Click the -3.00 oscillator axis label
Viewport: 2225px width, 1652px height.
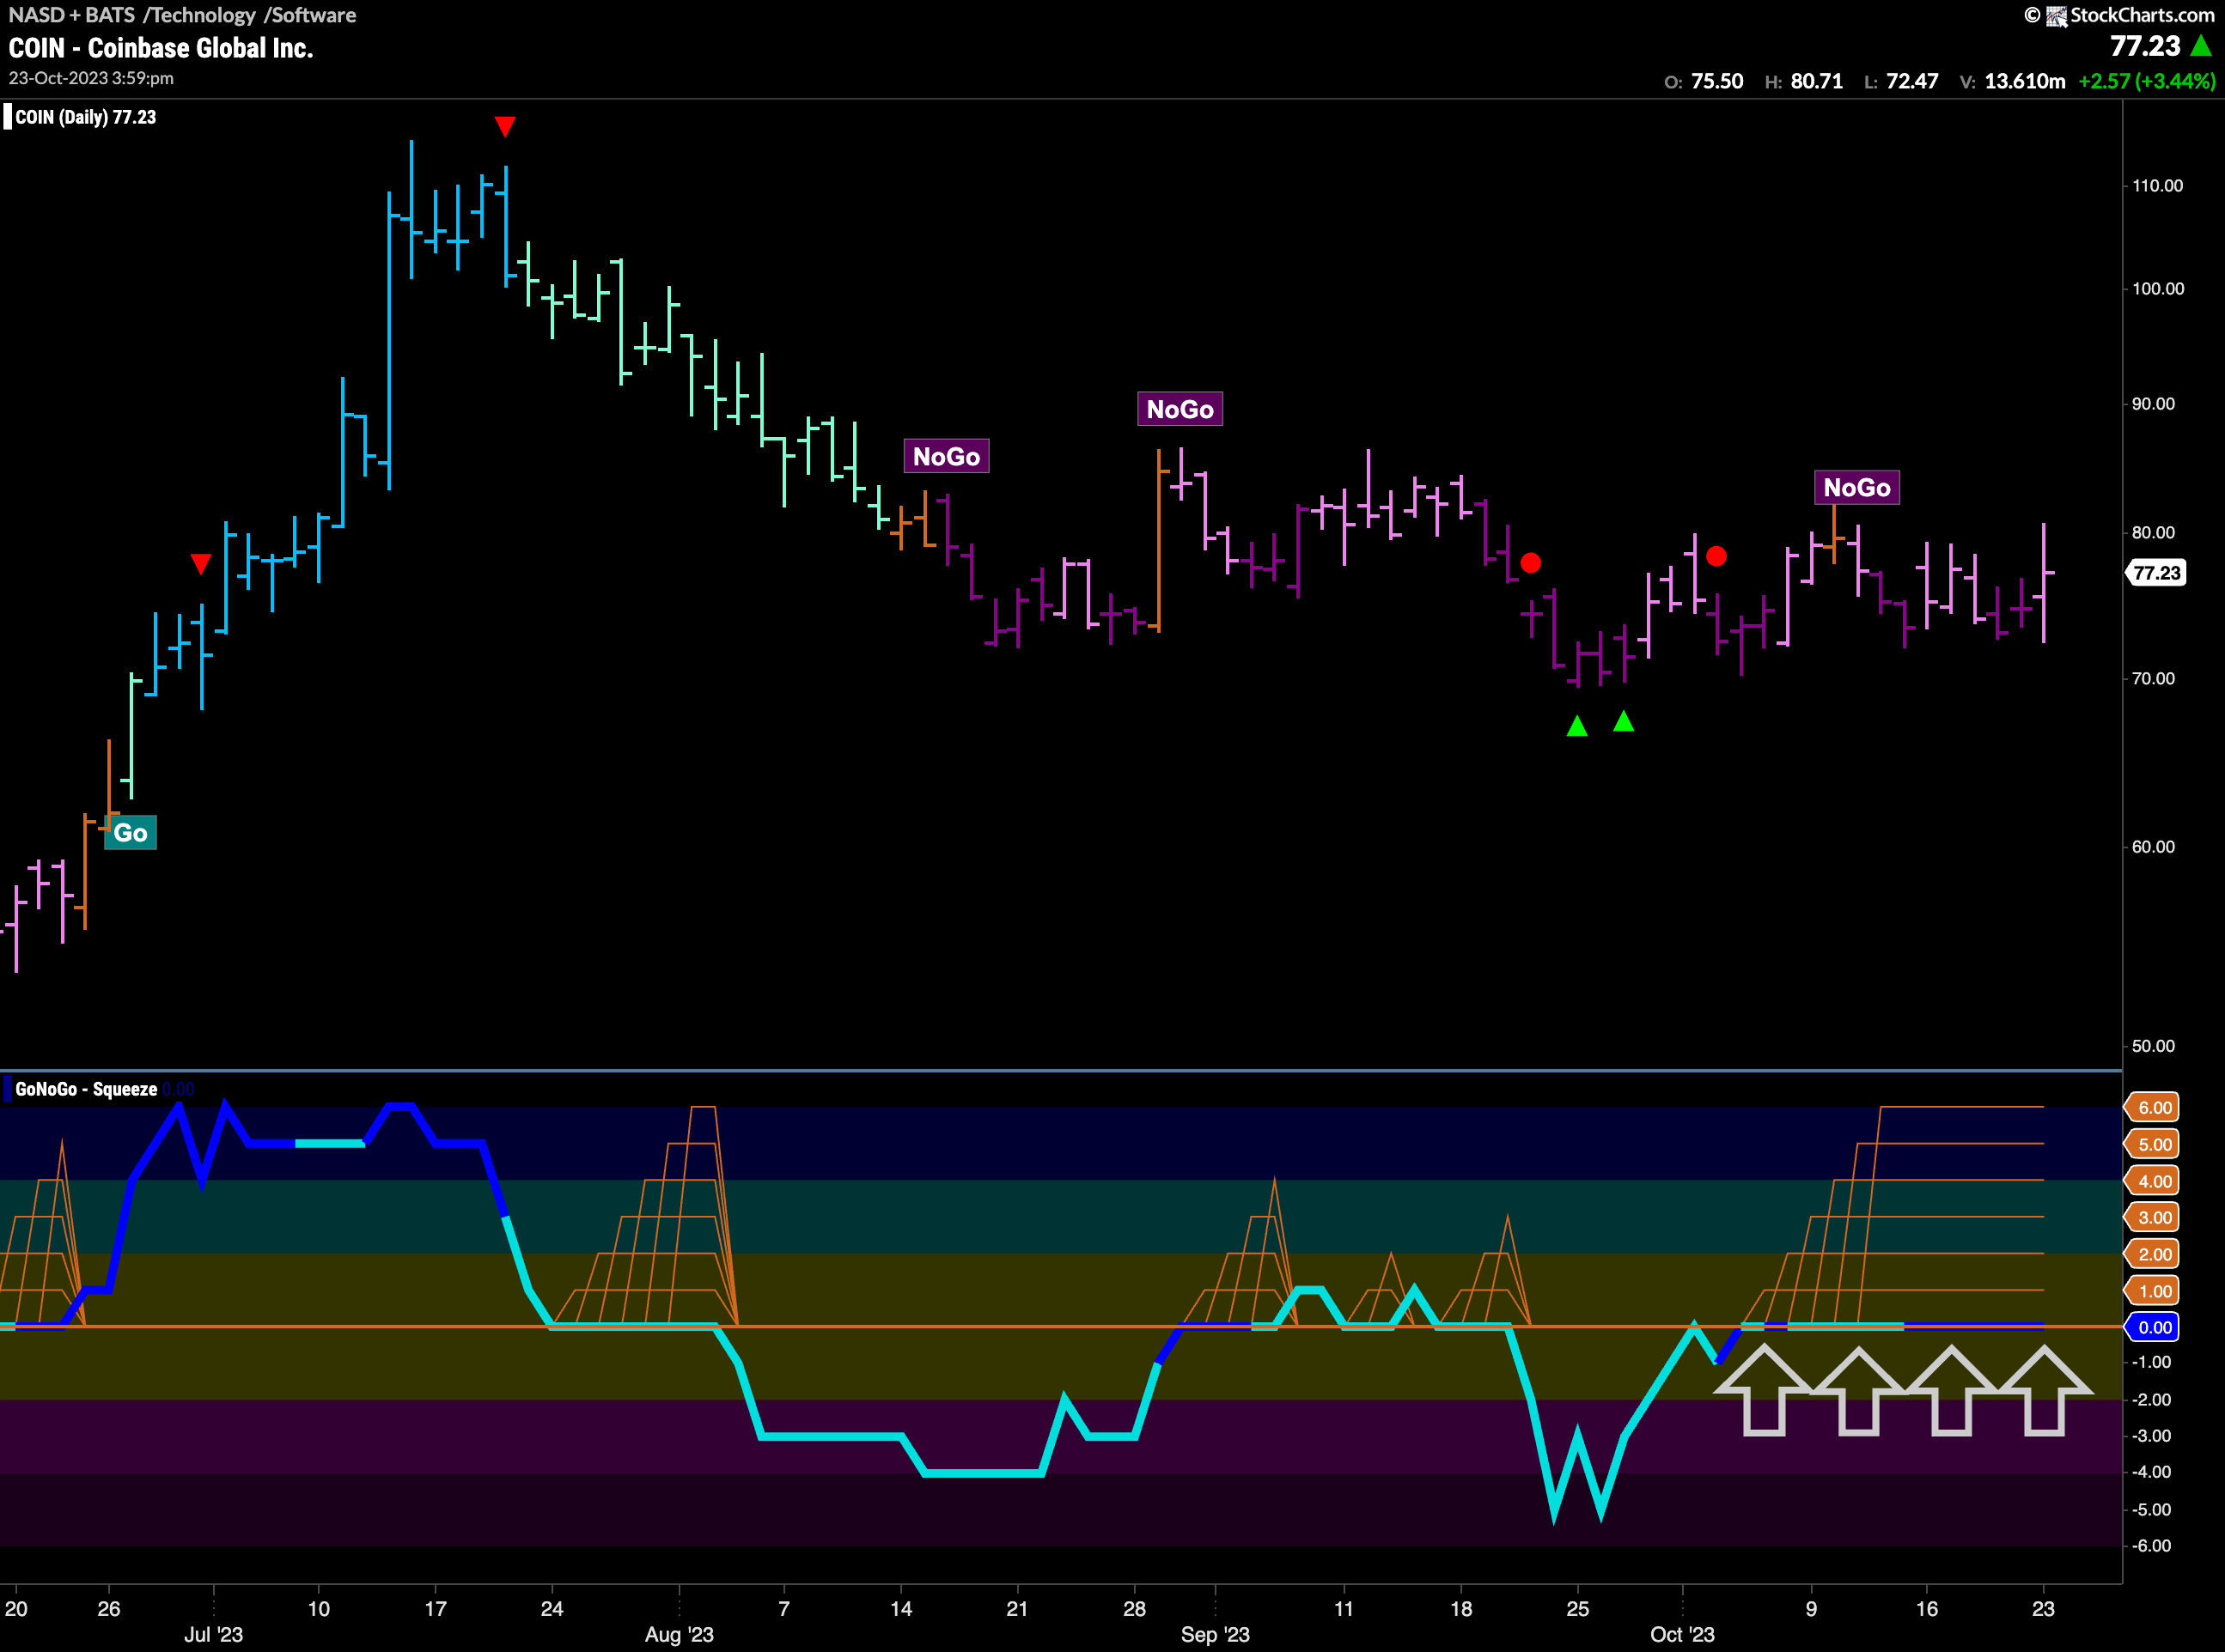pyautogui.click(x=2151, y=1436)
